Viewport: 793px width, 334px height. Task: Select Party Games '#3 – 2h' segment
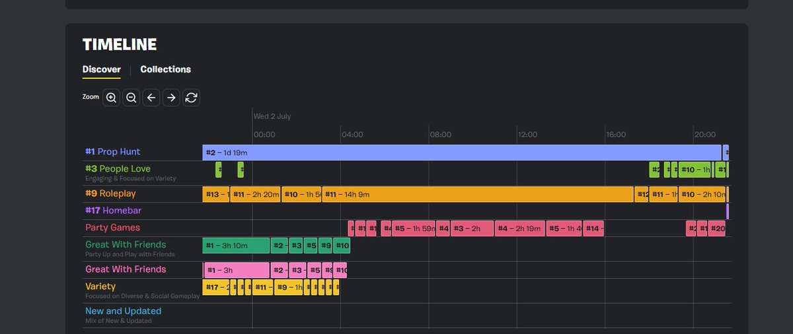(472, 228)
